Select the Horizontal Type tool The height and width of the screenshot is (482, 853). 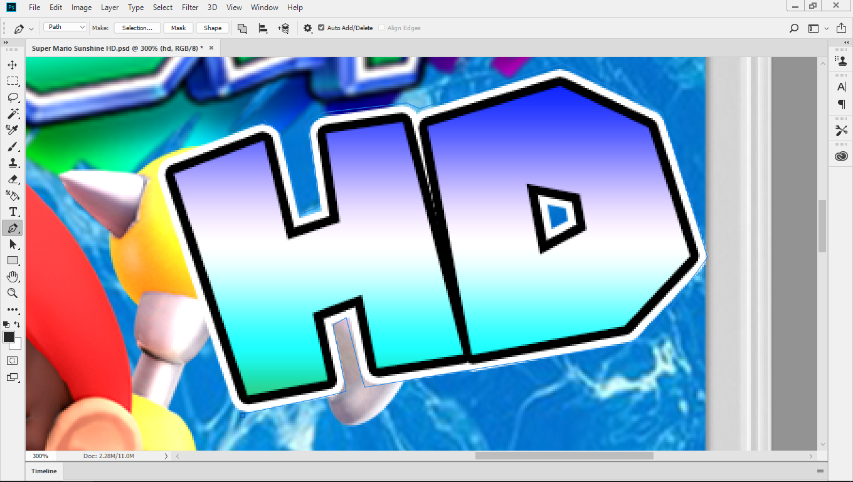click(x=13, y=212)
